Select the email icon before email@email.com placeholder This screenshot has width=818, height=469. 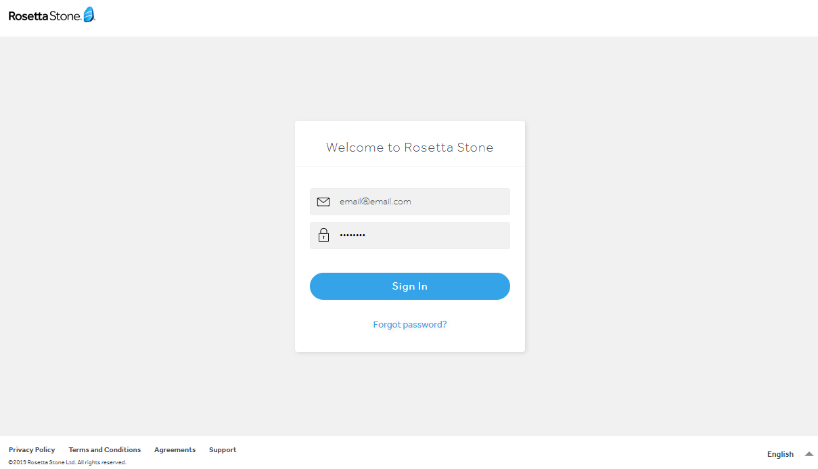click(x=323, y=201)
